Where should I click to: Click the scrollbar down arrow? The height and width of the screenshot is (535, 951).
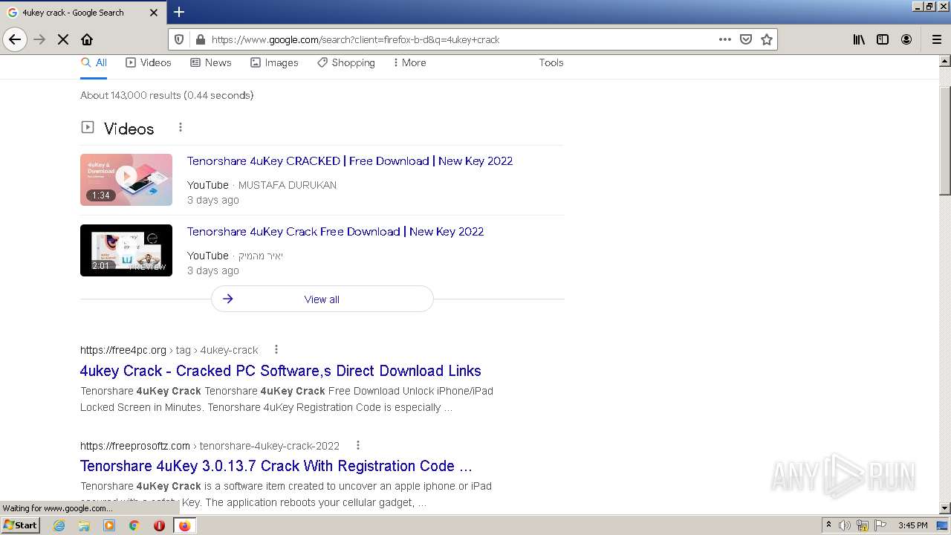(945, 508)
